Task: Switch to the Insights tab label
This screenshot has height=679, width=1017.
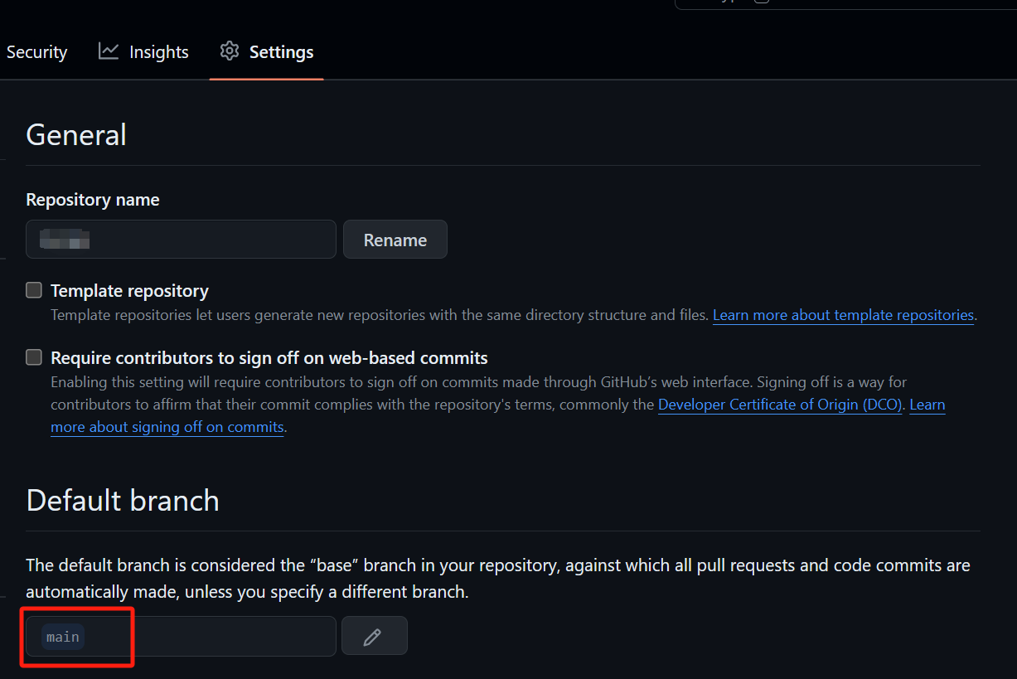Action: tap(159, 52)
